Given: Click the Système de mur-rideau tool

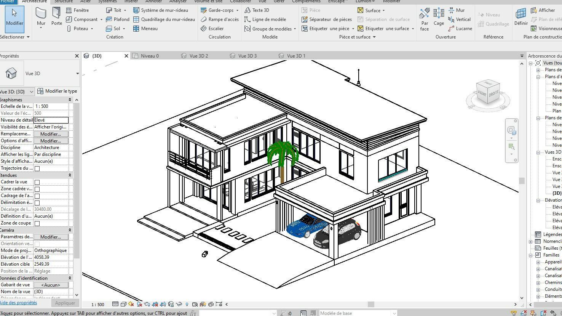Looking at the screenshot, I should click(161, 10).
